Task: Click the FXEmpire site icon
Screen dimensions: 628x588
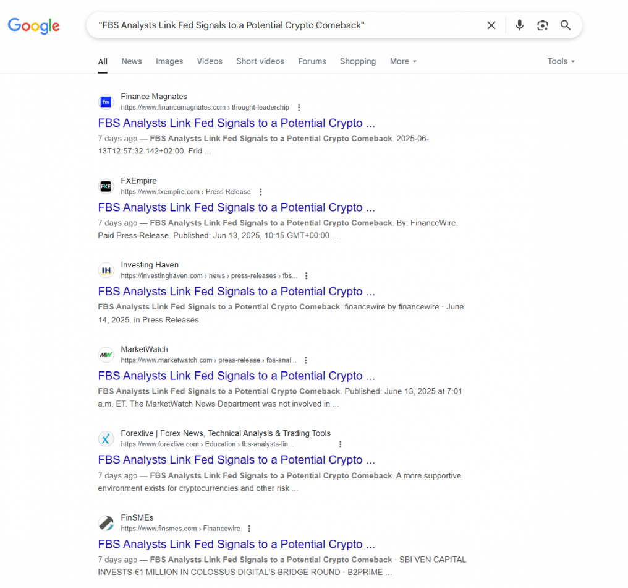Action: (x=106, y=186)
